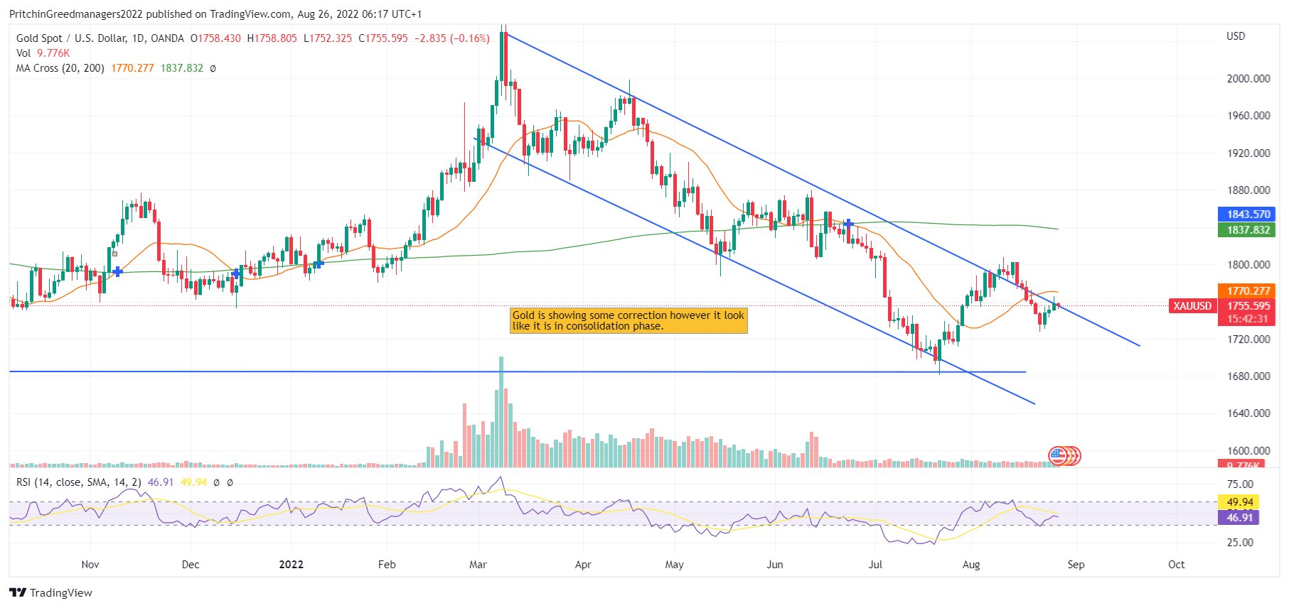Screen dimensions: 1289x608
Task: Select the lower descending channel trendline
Action: 754,271
